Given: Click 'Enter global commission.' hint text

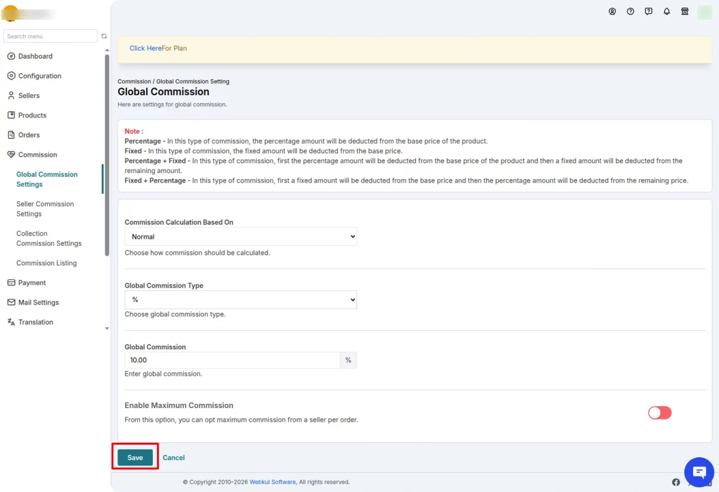Looking at the screenshot, I should 164,374.
